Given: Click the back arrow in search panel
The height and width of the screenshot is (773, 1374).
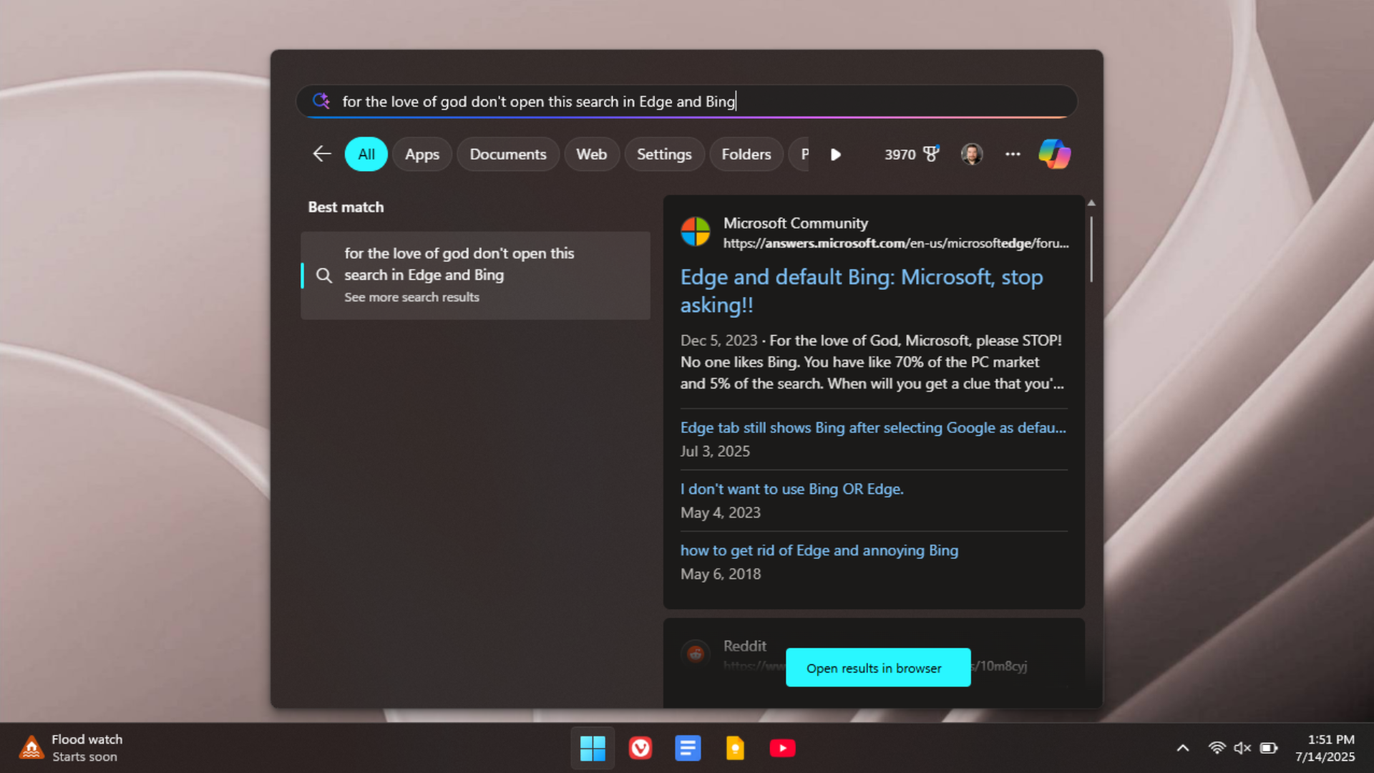Looking at the screenshot, I should point(322,154).
